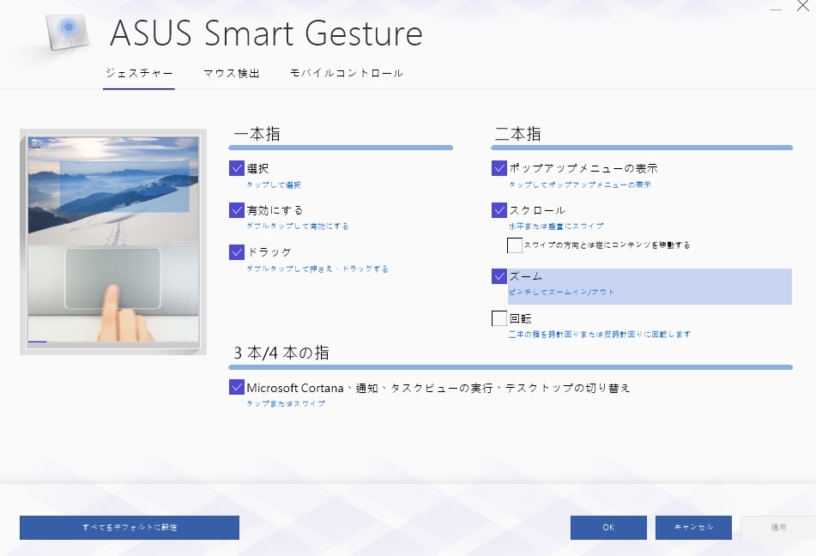Click the ASUS Smart Gesture app icon
Image resolution: width=816 pixels, height=556 pixels.
(67, 31)
